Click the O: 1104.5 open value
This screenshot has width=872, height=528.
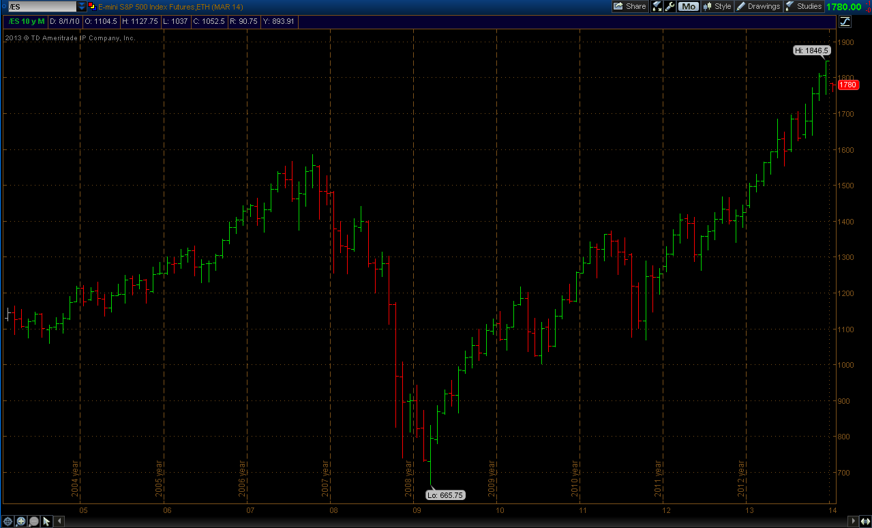point(100,21)
